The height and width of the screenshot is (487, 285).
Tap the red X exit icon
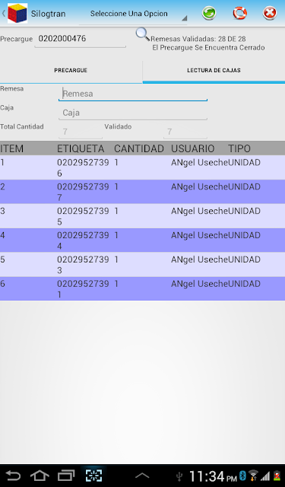(x=270, y=14)
